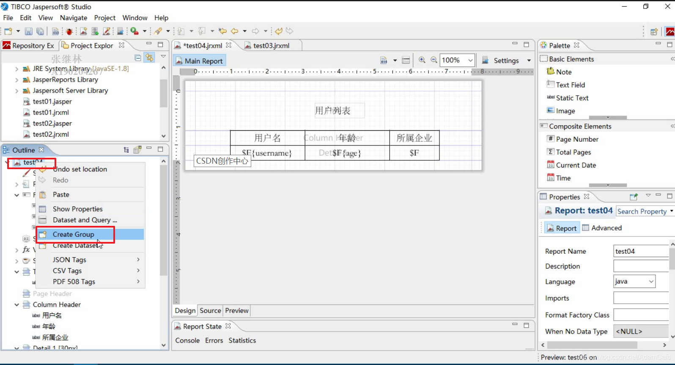The height and width of the screenshot is (365, 675).
Task: Click the Collapse All icon in Project Explorer
Action: [138, 58]
